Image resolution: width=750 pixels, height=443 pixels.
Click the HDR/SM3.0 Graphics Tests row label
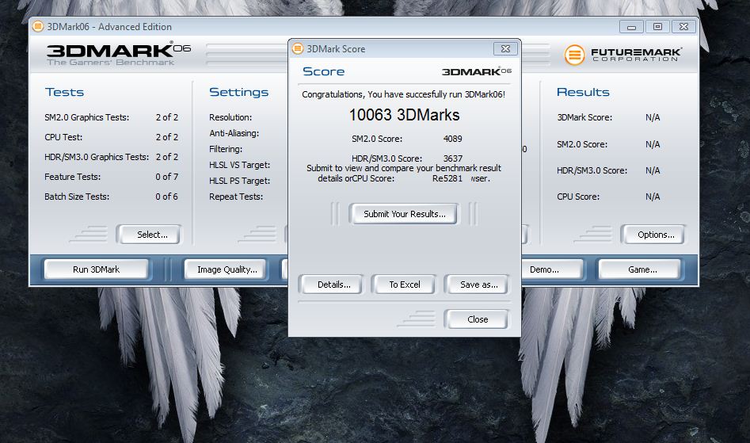pyautogui.click(x=96, y=157)
